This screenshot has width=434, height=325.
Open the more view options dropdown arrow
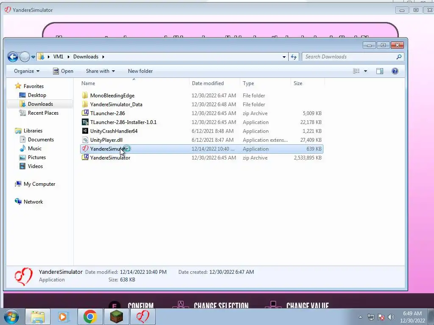(365, 71)
